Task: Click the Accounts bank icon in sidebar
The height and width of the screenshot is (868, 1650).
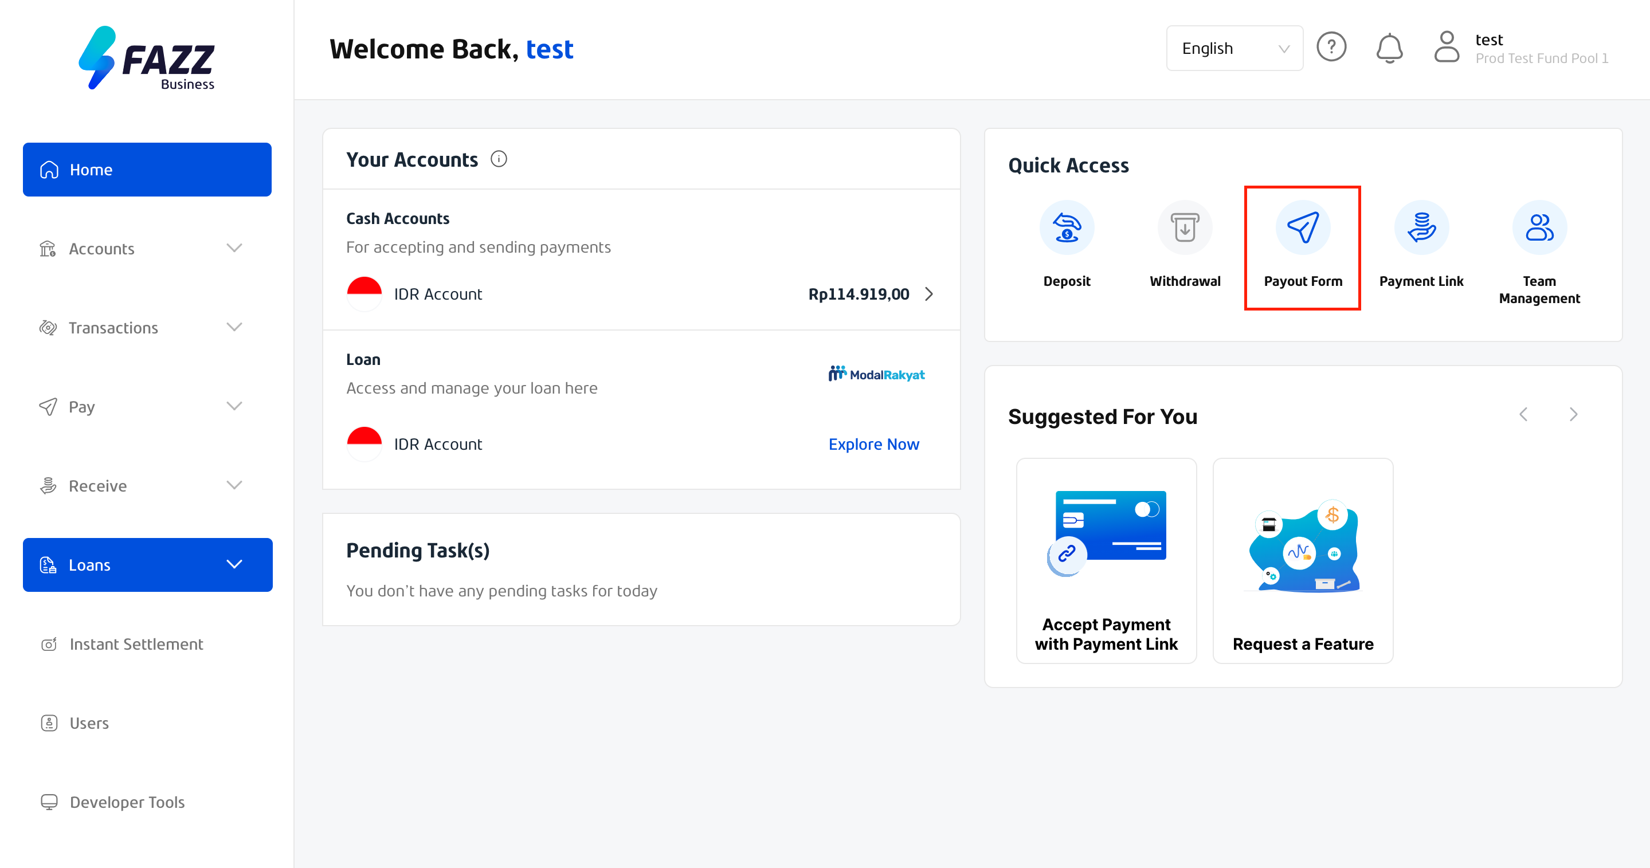Action: (48, 248)
